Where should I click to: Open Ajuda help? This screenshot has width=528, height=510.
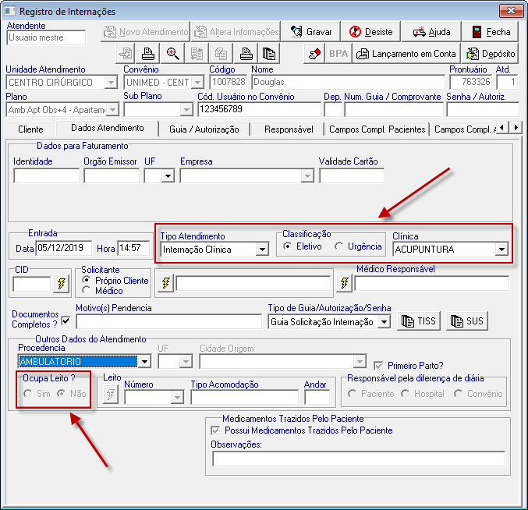click(x=431, y=32)
